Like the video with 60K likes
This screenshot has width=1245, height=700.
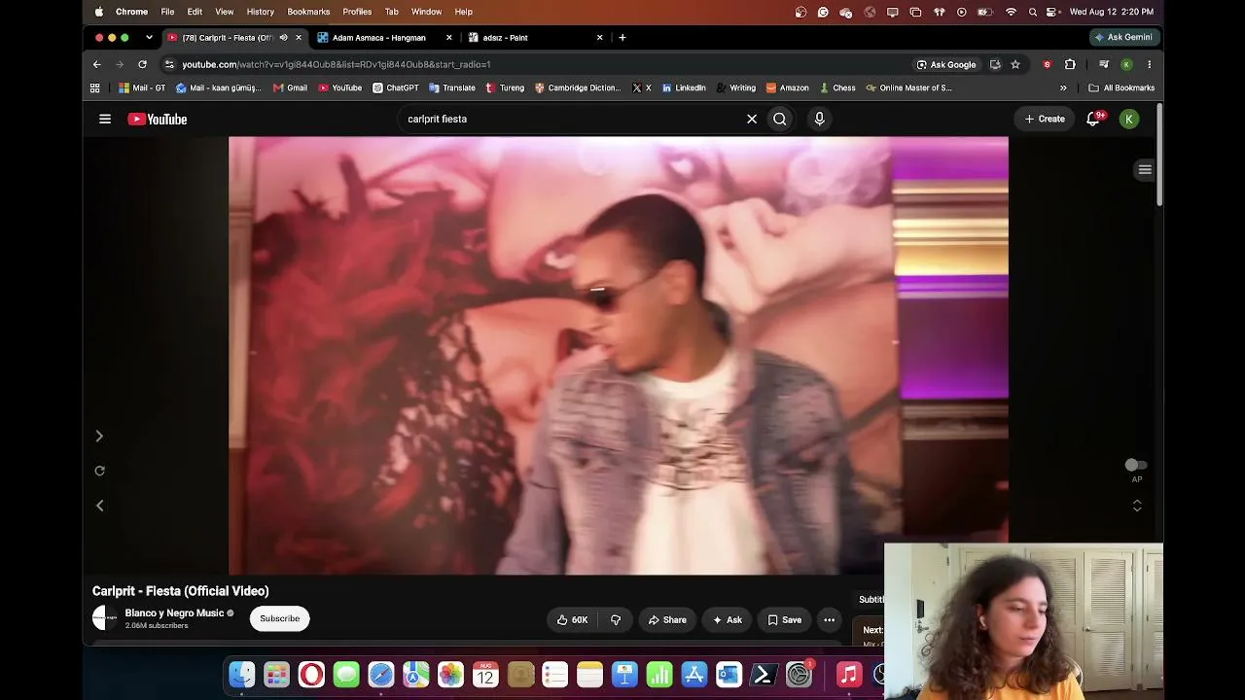pyautogui.click(x=572, y=619)
